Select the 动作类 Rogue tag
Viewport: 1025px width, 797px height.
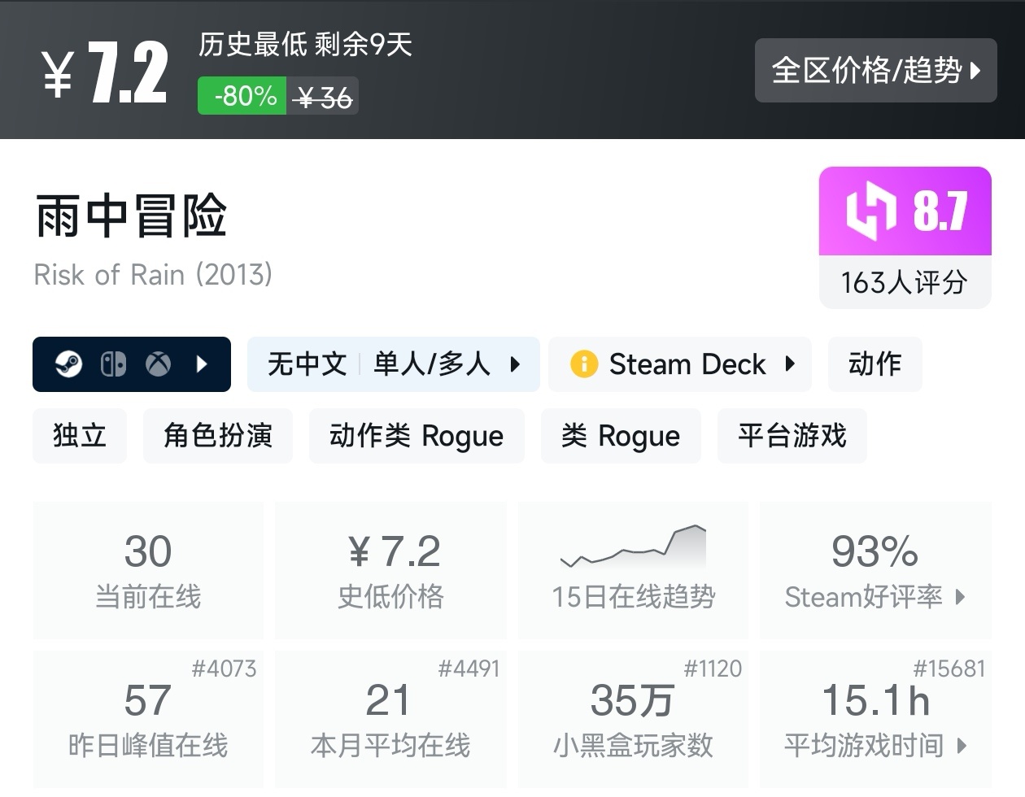pyautogui.click(x=417, y=436)
